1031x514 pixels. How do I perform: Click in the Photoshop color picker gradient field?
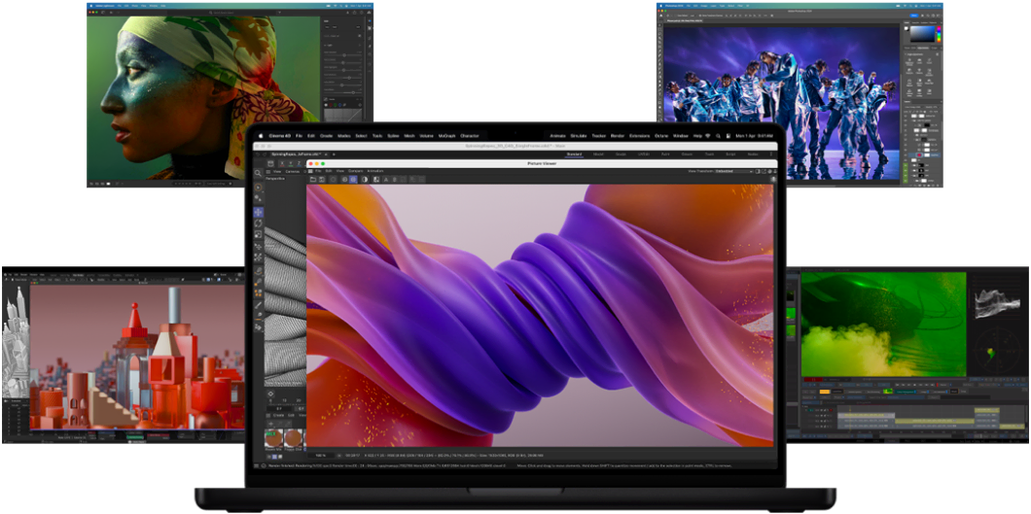click(x=922, y=33)
